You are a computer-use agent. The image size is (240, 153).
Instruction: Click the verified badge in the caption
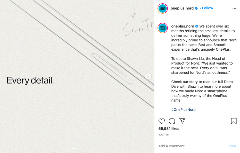click(197, 26)
